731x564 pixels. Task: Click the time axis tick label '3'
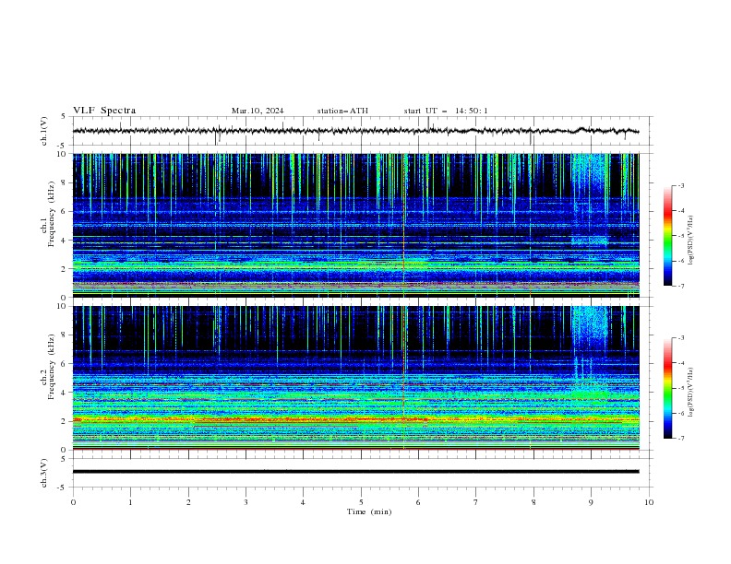pyautogui.click(x=246, y=502)
